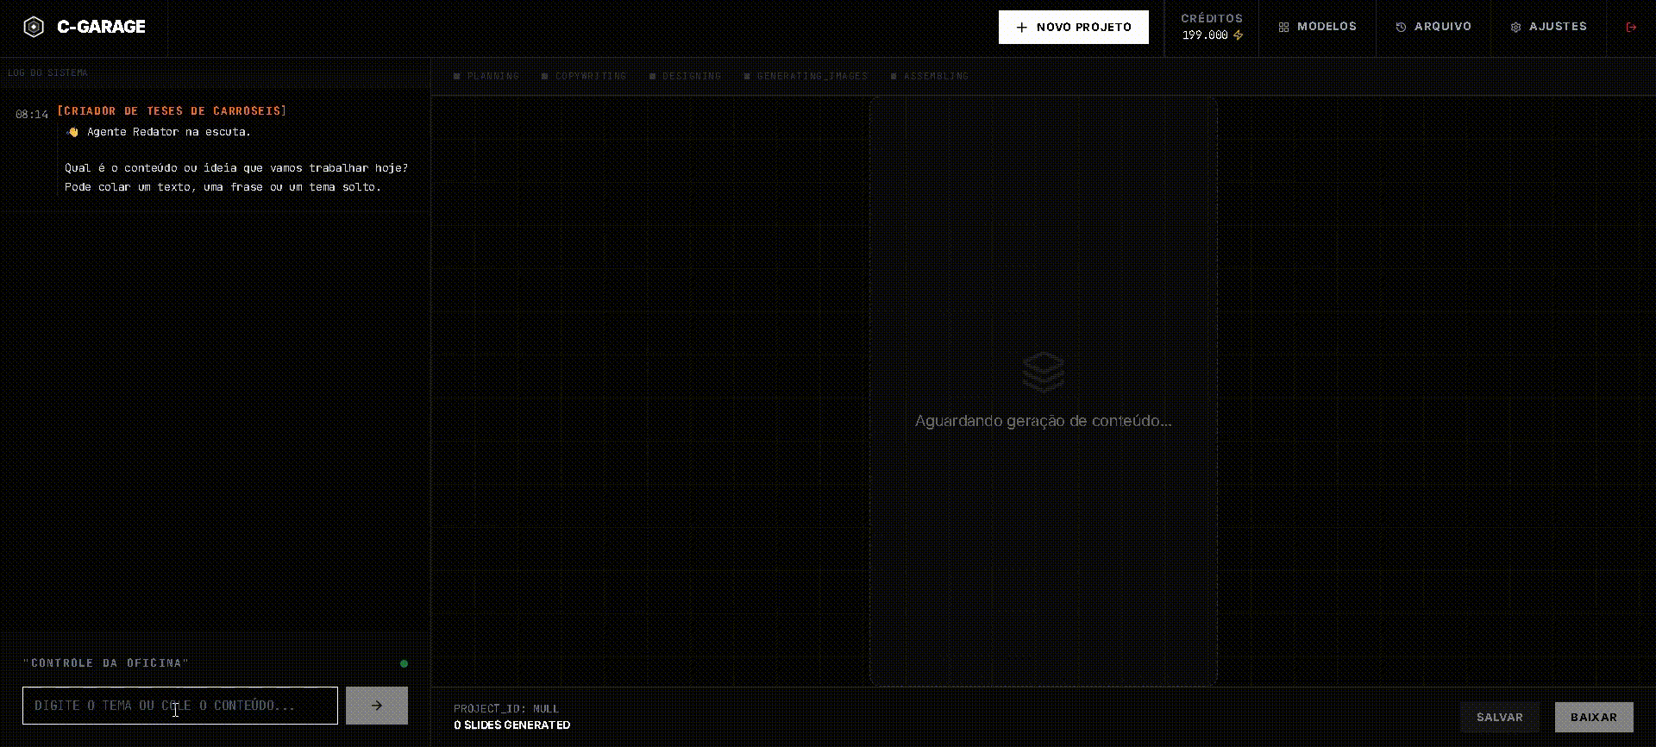Click the C-GARAGE brand name text

point(101,28)
